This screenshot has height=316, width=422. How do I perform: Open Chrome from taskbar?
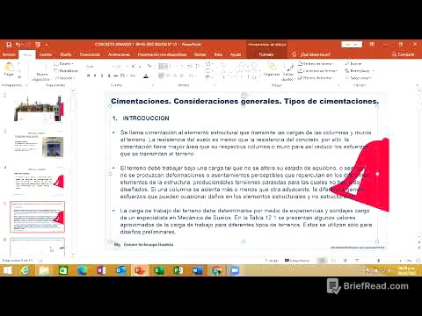[x=216, y=270]
